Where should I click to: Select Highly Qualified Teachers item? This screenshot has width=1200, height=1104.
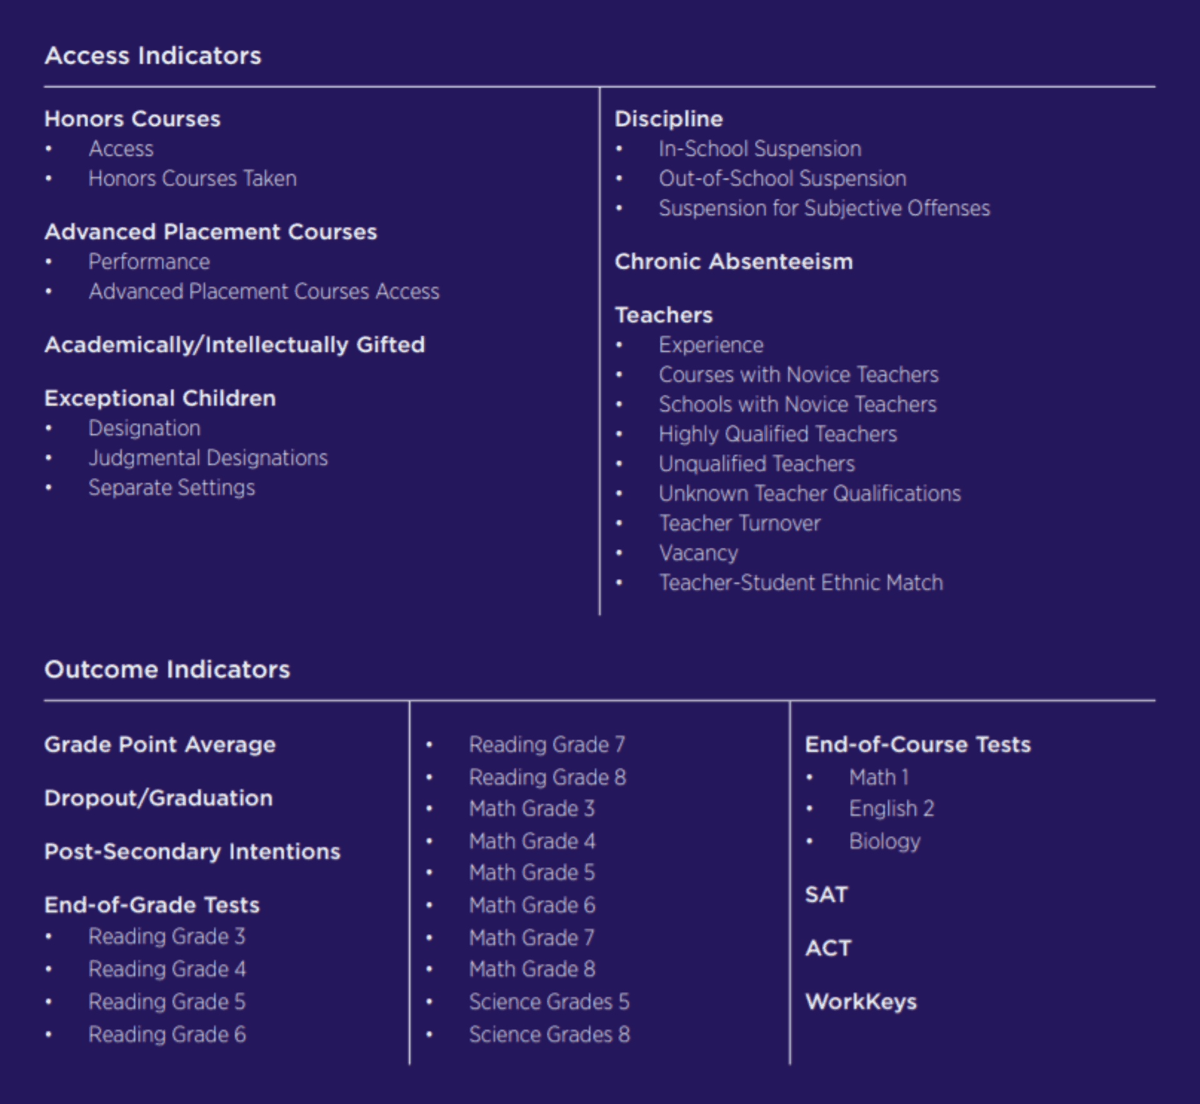pos(777,434)
